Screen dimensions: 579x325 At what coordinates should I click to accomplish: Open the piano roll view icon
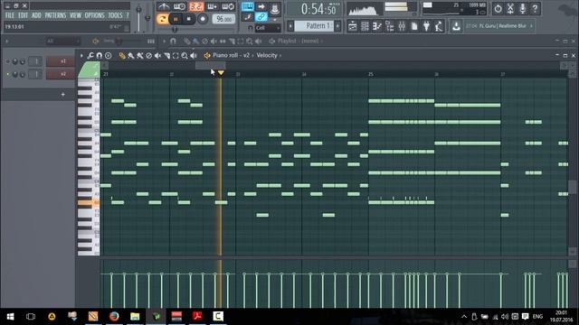pyautogui.click(x=377, y=26)
